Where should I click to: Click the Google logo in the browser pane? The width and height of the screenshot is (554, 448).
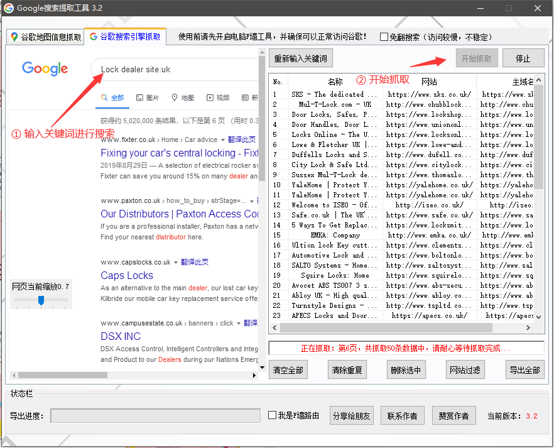tap(45, 68)
